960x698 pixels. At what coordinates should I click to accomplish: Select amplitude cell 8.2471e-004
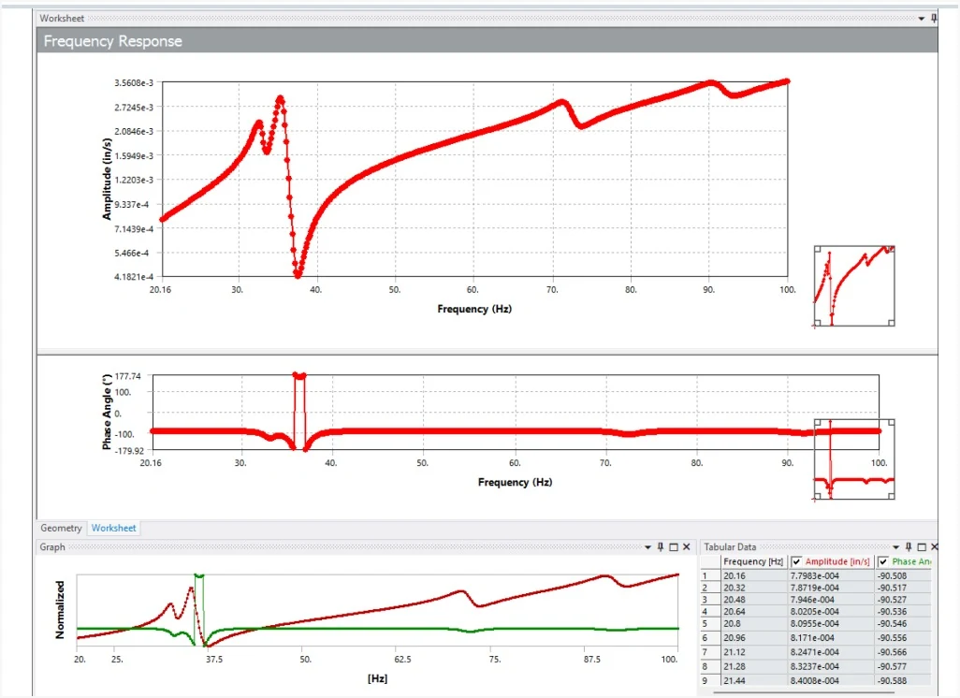[x=831, y=652]
